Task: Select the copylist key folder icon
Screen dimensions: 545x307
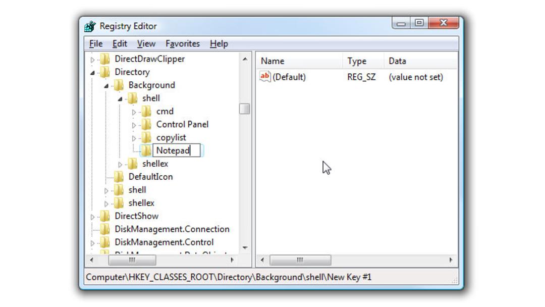Action: [x=147, y=138]
